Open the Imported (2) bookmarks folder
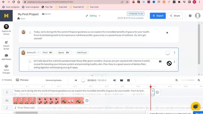Viewport: 203px width, 114px height. tap(77, 7)
